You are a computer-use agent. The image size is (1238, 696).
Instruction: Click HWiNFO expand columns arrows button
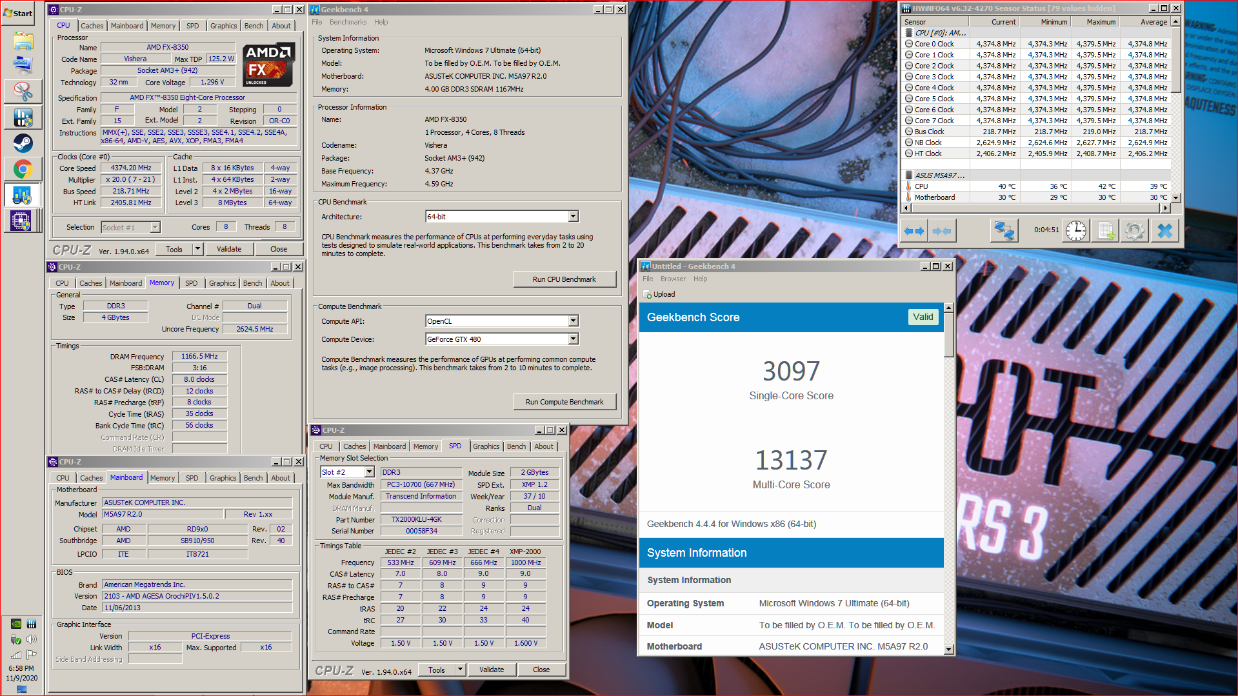pos(914,231)
